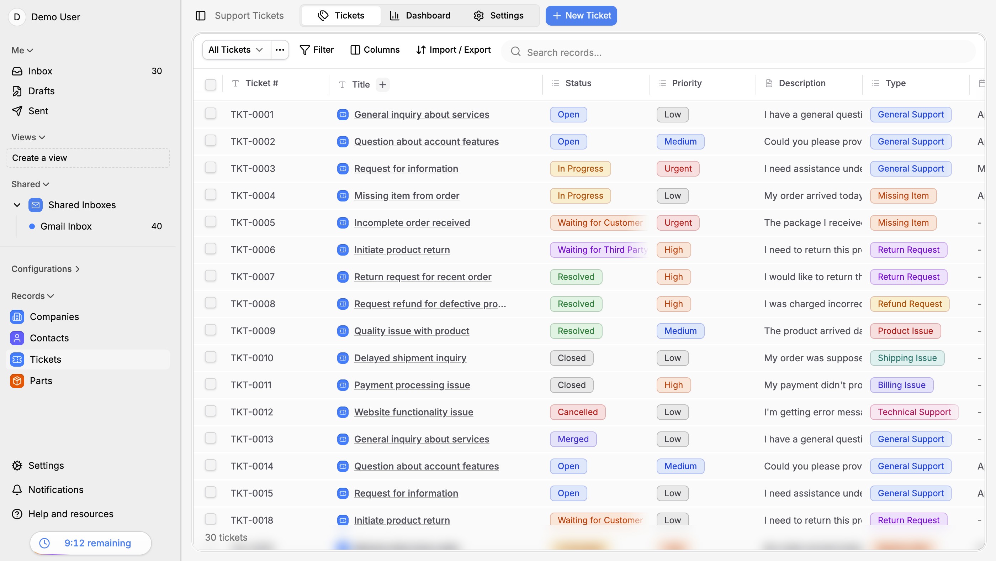Screen dimensions: 996x561
Task: Check the TKT-0001 row checkbox
Action: (x=210, y=113)
